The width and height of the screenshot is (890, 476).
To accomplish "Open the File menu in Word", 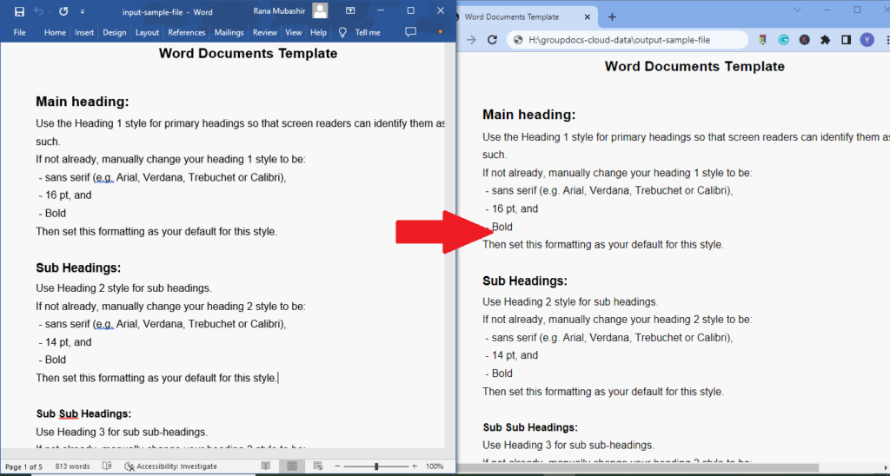I will (19, 32).
